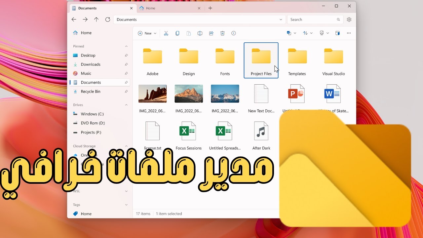423x238 pixels.
Task: Open the New item dropdown
Action: [x=147, y=33]
